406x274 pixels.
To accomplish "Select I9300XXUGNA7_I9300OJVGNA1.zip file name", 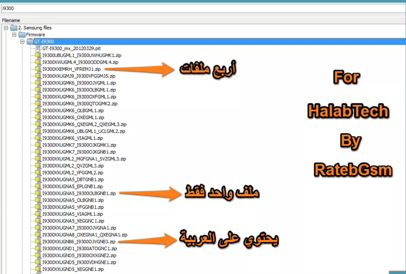I will [79, 228].
